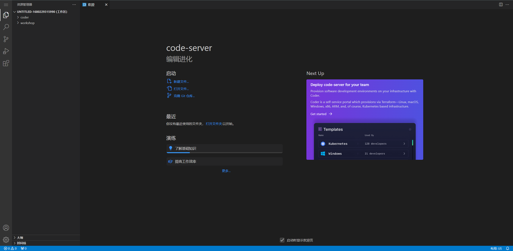Click the 打开文件夹 link
This screenshot has height=251, width=513.
[x=214, y=124]
